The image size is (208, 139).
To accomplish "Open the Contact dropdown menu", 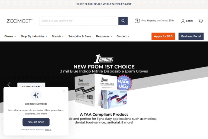I will click(123, 36).
